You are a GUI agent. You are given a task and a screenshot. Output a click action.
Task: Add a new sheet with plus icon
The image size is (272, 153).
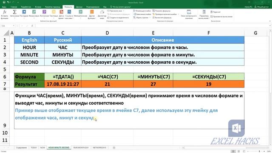coord(114,147)
